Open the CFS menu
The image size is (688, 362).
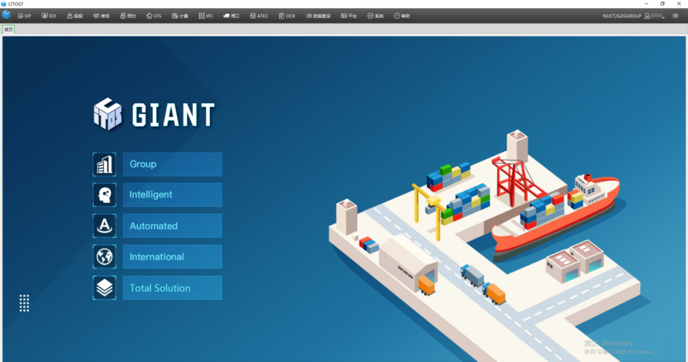pyautogui.click(x=154, y=16)
